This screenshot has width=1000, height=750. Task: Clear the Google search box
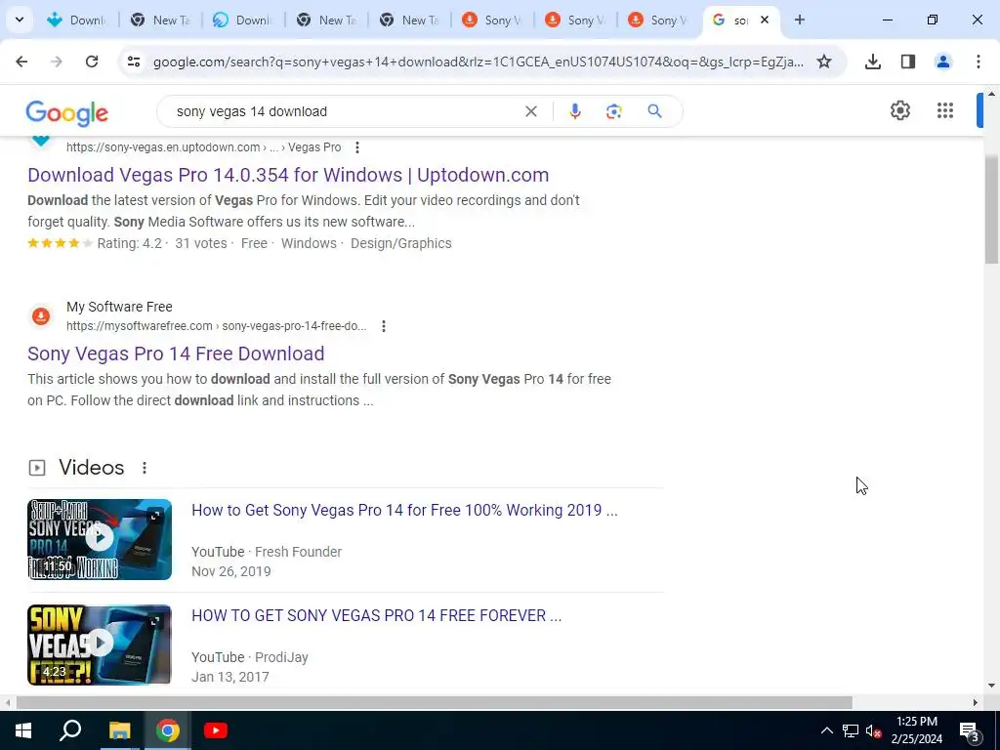[x=530, y=111]
